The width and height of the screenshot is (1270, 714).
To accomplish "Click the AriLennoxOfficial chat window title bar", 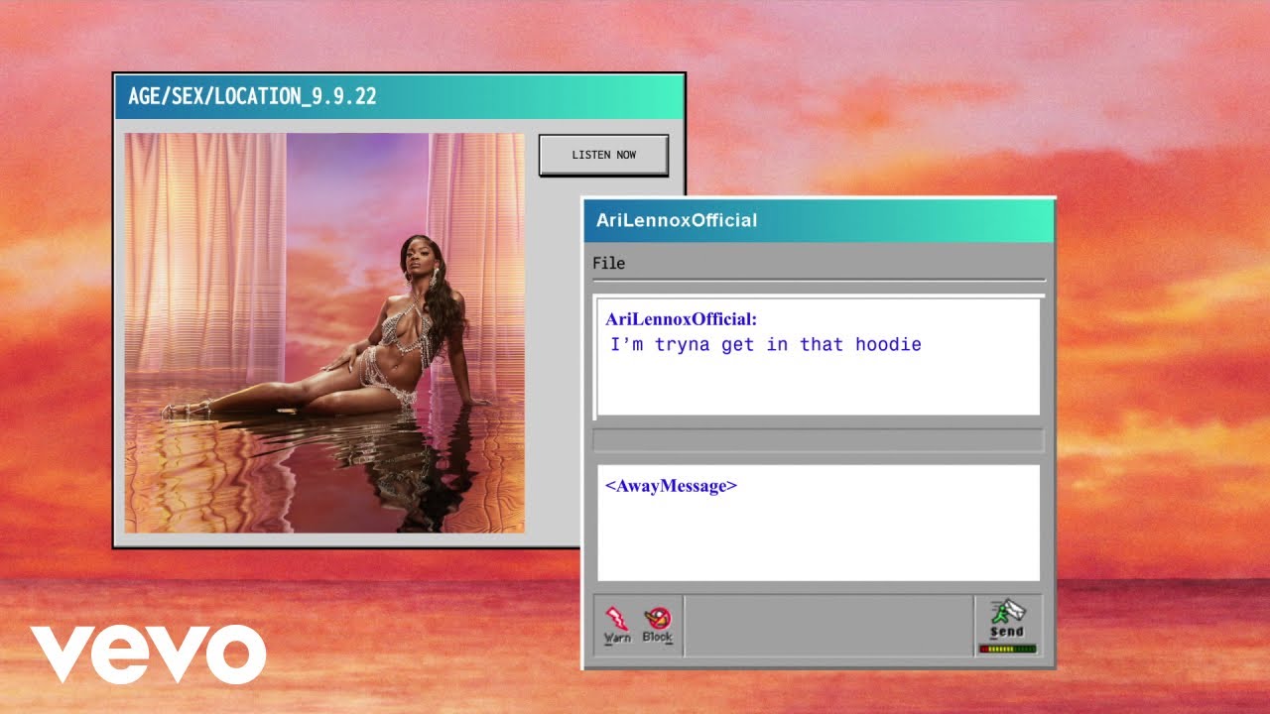I will coord(818,220).
